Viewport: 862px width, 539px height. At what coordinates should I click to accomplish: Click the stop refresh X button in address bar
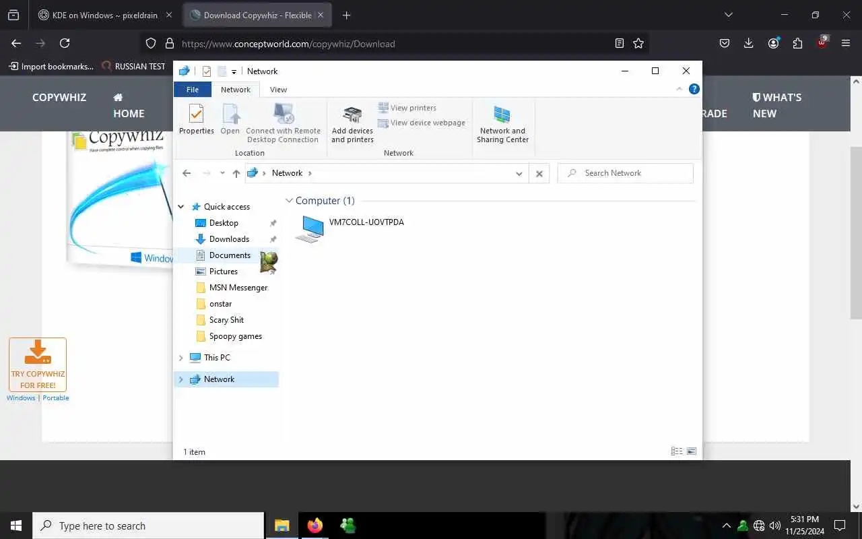pyautogui.click(x=539, y=173)
